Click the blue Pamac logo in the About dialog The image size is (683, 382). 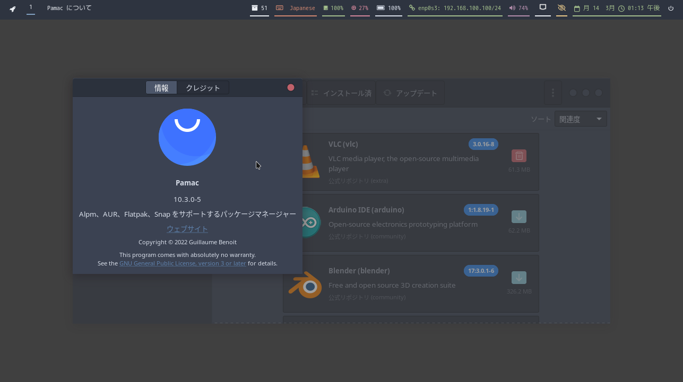(x=187, y=137)
